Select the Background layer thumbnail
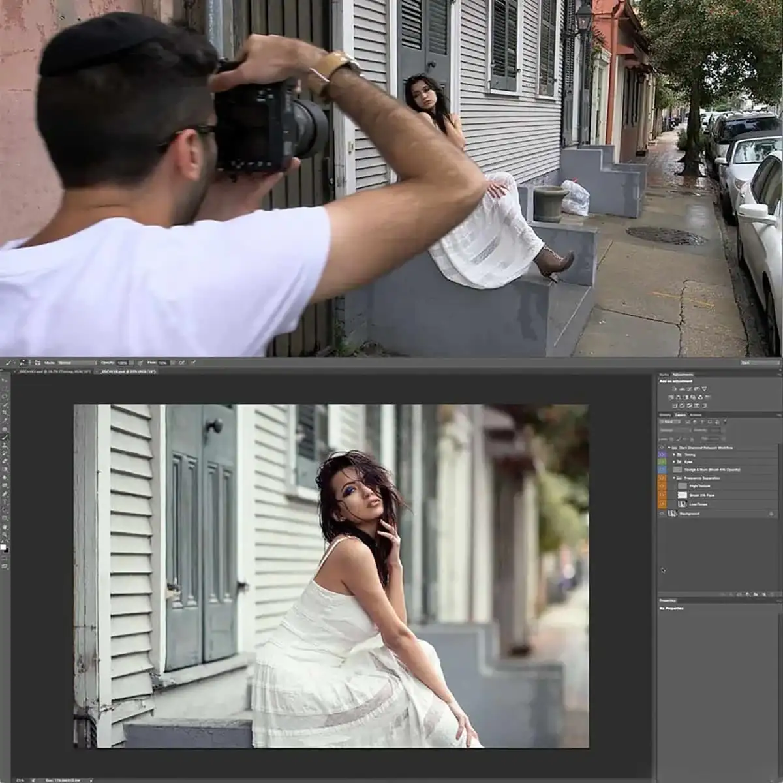The image size is (783, 783). click(x=673, y=514)
